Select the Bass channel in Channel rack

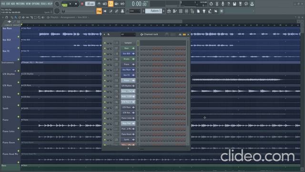click(128, 48)
